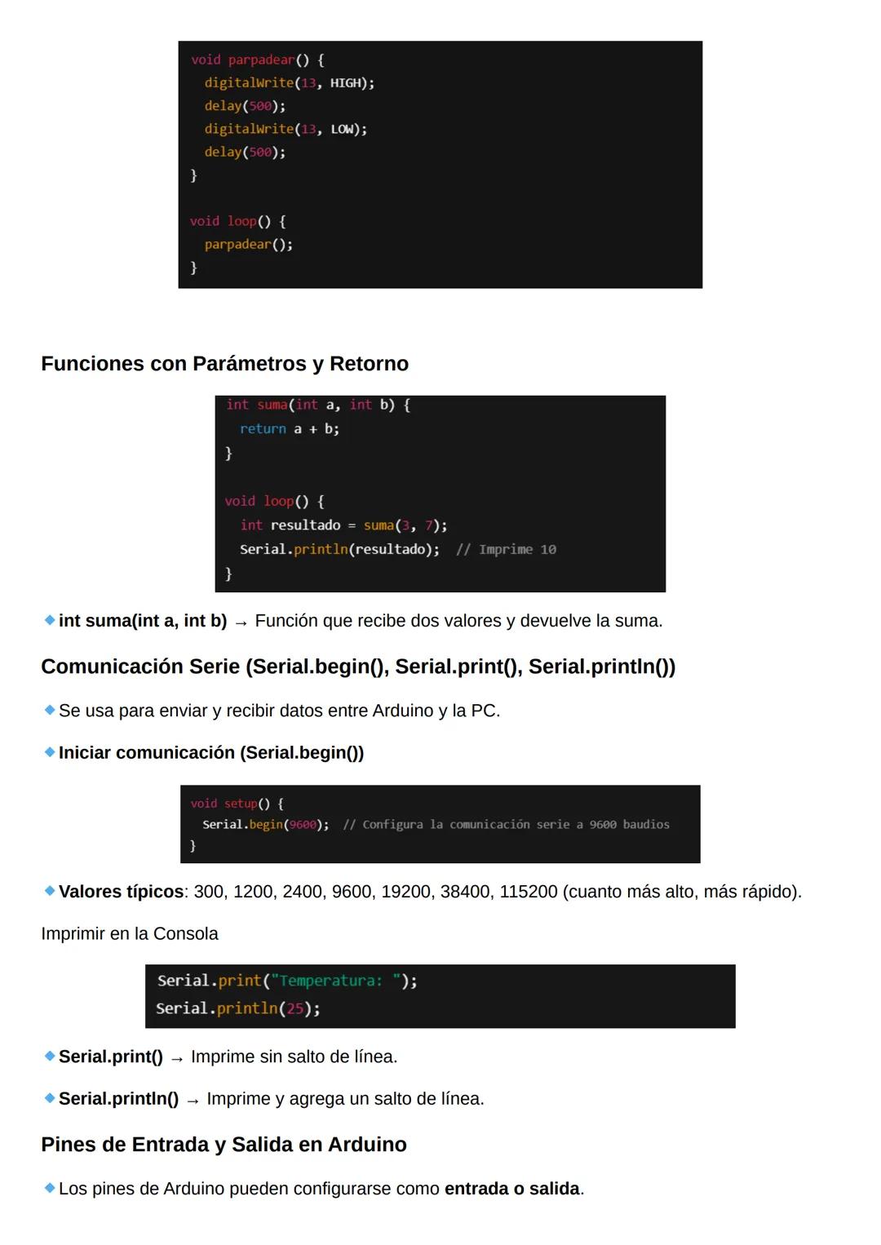The height and width of the screenshot is (1245, 881).
Task: Click the "Imprime sin salto de línea" text
Action: pos(294,1057)
